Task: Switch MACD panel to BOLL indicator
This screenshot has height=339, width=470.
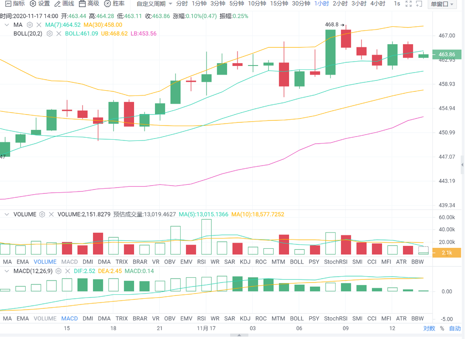Action: (x=297, y=318)
